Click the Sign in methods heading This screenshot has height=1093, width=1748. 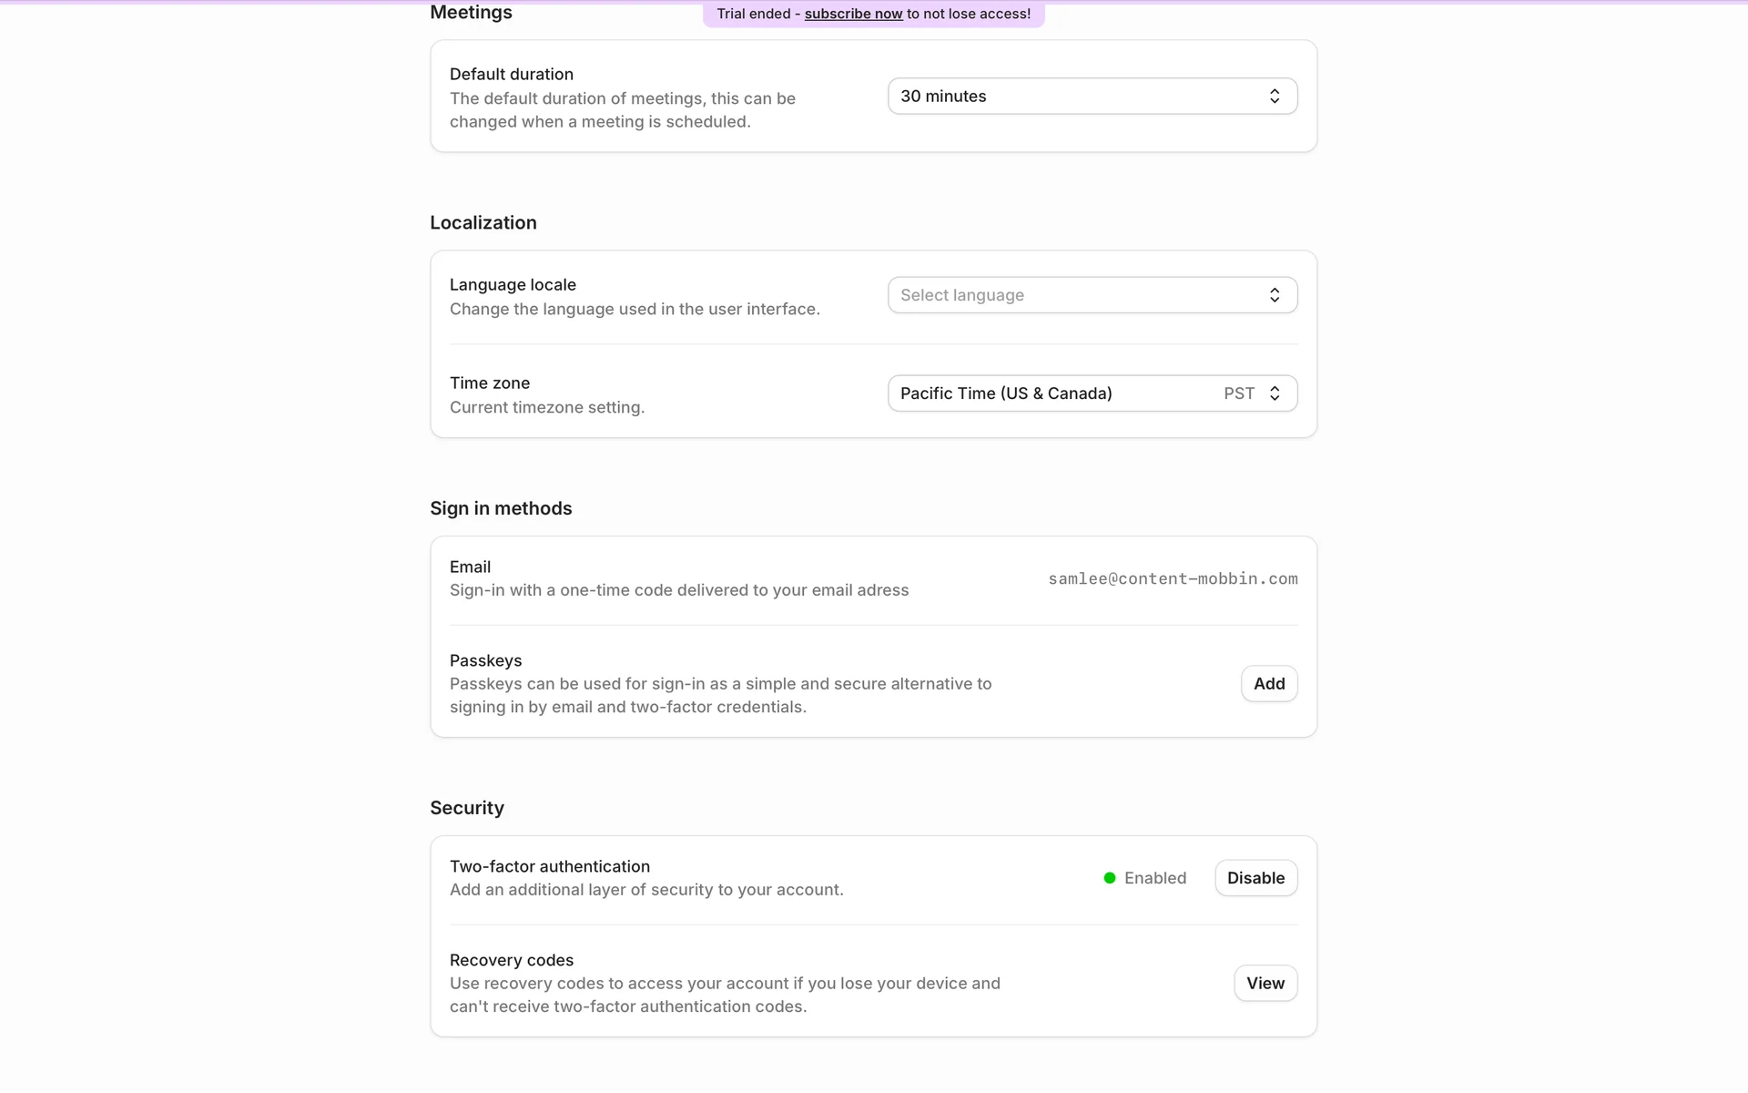click(501, 508)
